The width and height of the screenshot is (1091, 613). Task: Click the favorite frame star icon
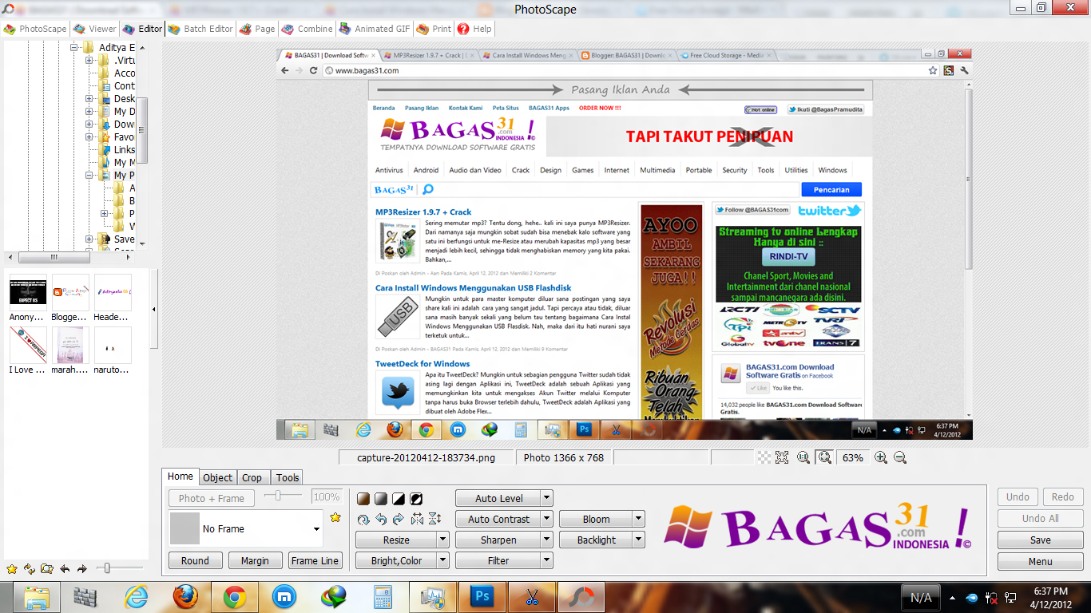click(x=335, y=518)
